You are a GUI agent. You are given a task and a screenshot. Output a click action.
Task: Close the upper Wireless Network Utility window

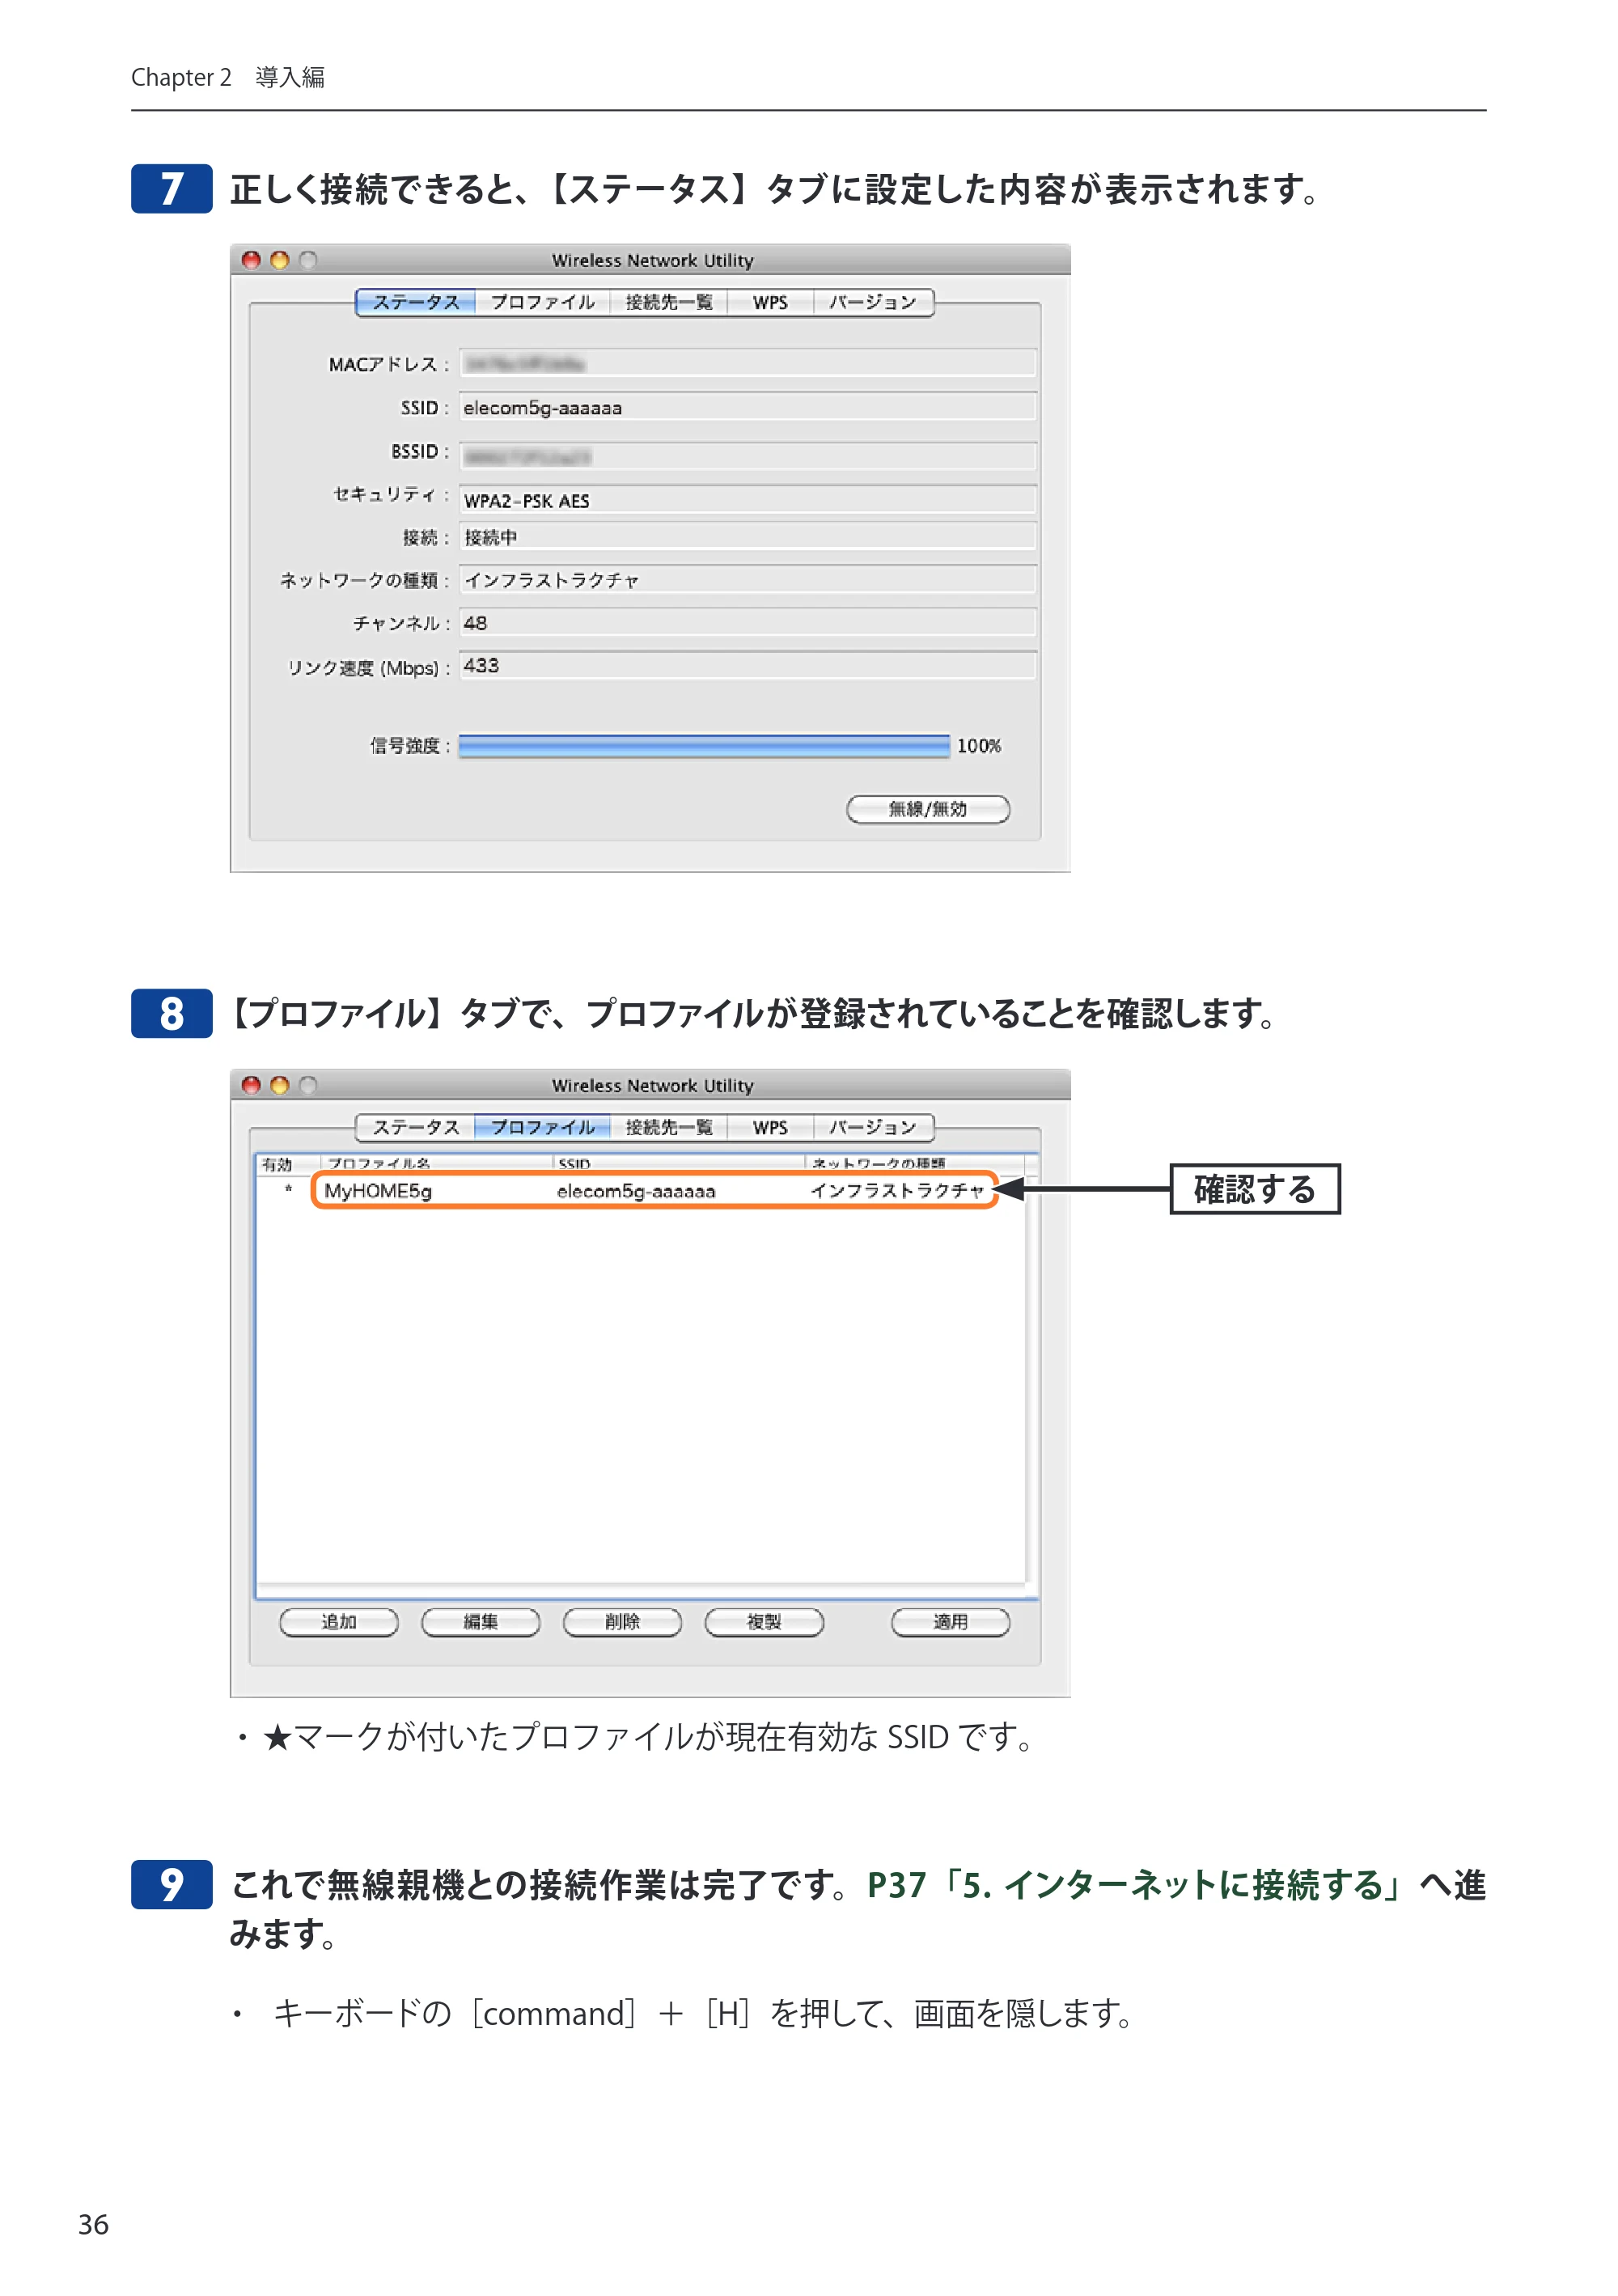coord(251,260)
